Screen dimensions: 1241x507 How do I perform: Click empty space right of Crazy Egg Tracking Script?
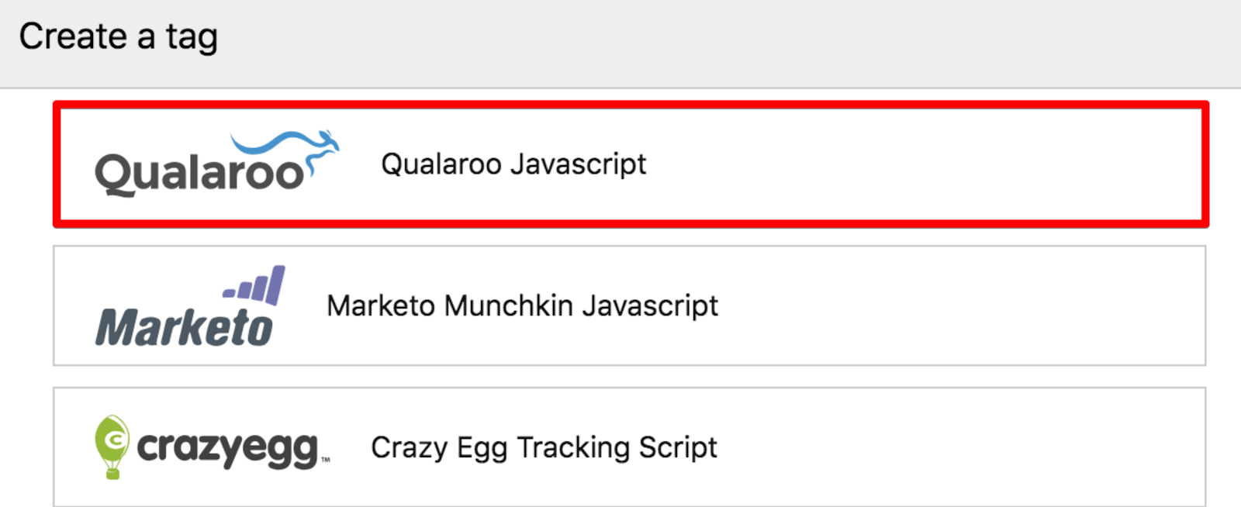tap(962, 447)
